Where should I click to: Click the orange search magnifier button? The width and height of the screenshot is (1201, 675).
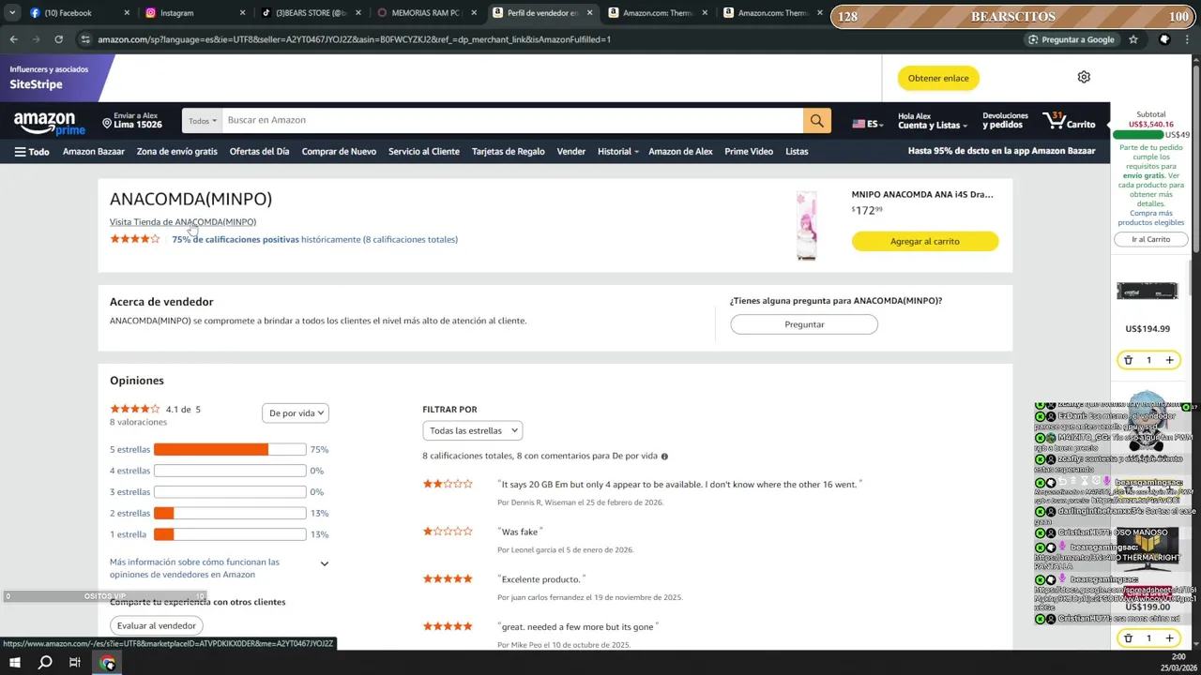pyautogui.click(x=816, y=120)
